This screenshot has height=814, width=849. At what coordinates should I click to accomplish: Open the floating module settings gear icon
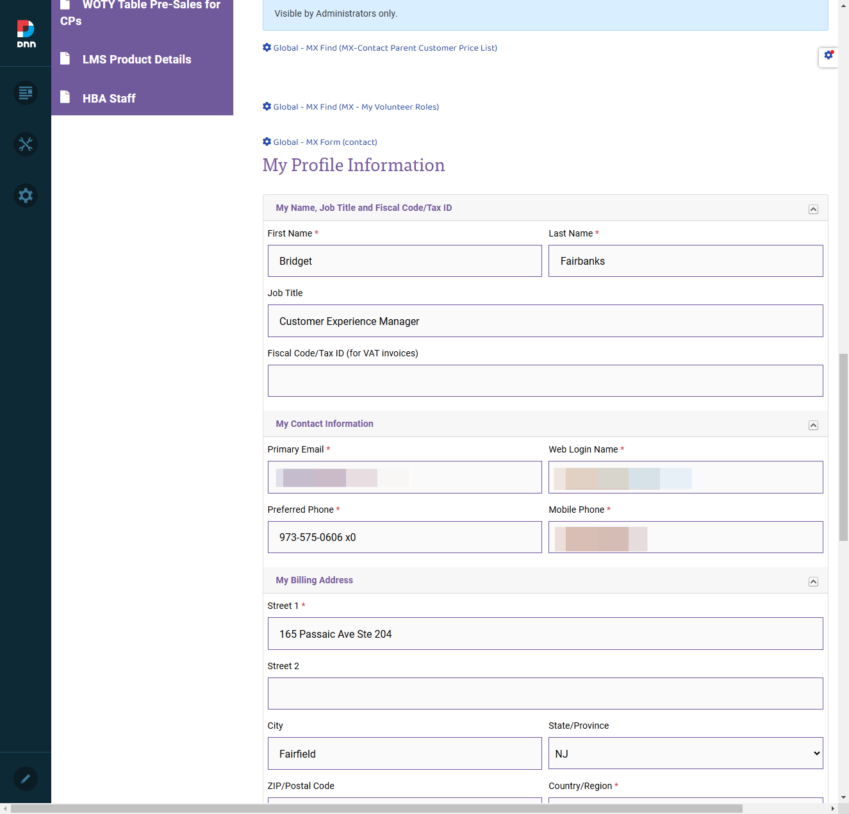pyautogui.click(x=828, y=56)
